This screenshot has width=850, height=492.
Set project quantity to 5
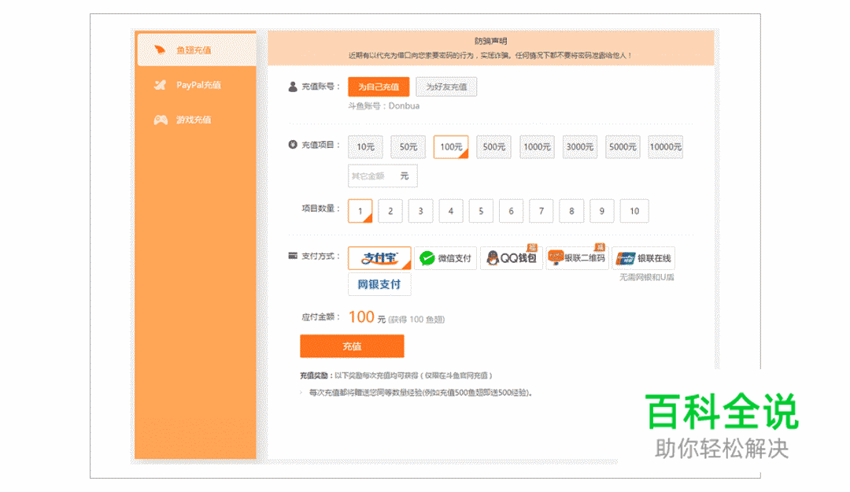pyautogui.click(x=480, y=211)
